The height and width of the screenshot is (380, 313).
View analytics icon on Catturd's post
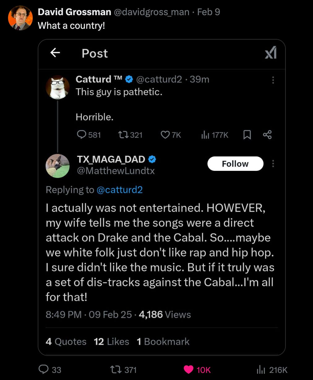[205, 134]
